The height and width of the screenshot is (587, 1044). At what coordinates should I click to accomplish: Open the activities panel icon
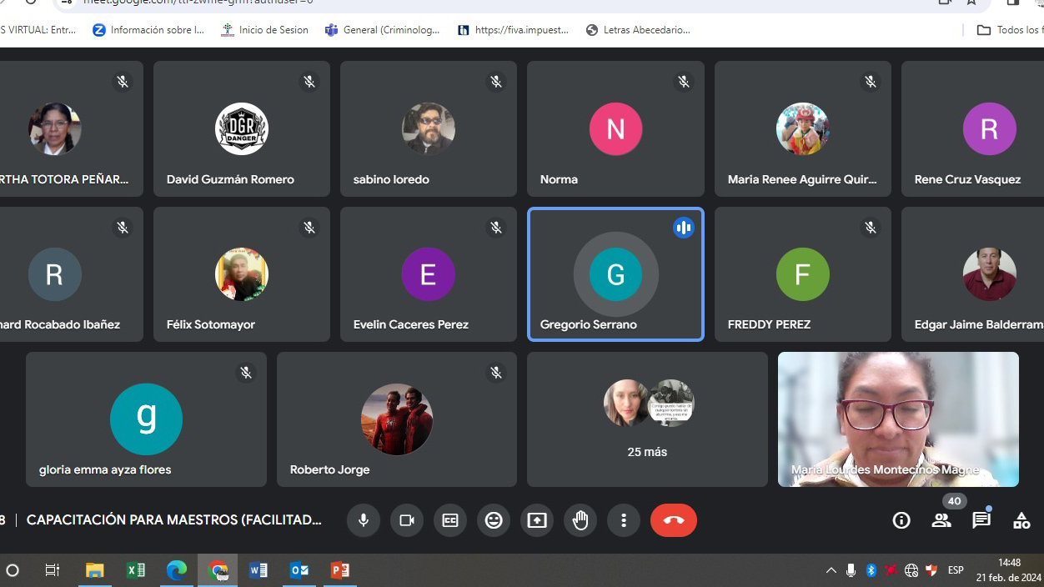[1021, 520]
